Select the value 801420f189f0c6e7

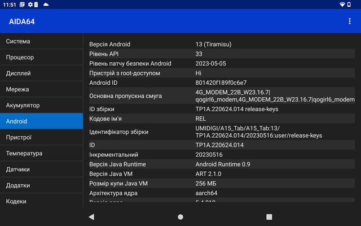221,82
